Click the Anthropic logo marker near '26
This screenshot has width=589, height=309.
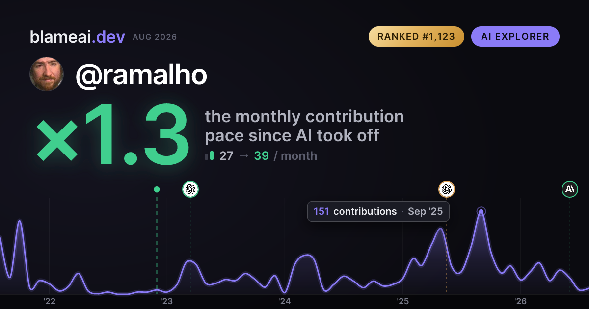[570, 189]
